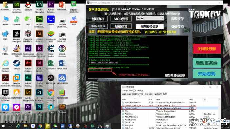Open 查看 menu in Task Manager

[x=140, y=91]
